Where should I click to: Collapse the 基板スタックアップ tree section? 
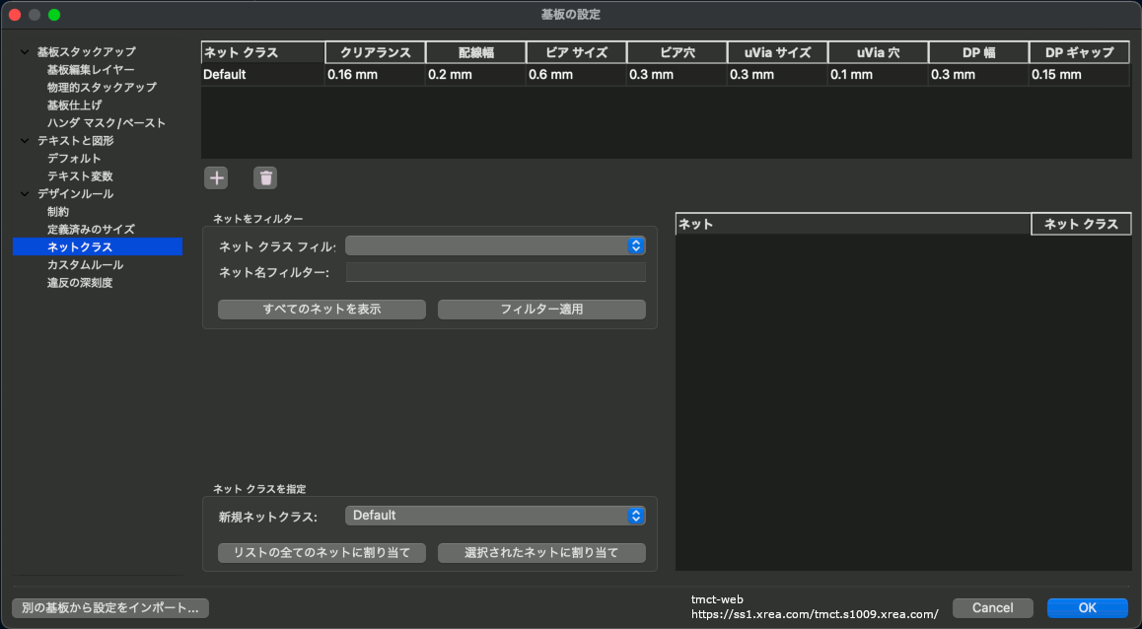(x=26, y=51)
